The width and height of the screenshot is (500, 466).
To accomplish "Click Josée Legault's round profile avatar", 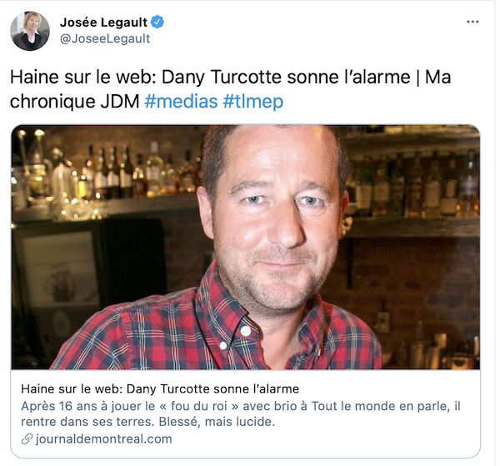I will (x=30, y=31).
